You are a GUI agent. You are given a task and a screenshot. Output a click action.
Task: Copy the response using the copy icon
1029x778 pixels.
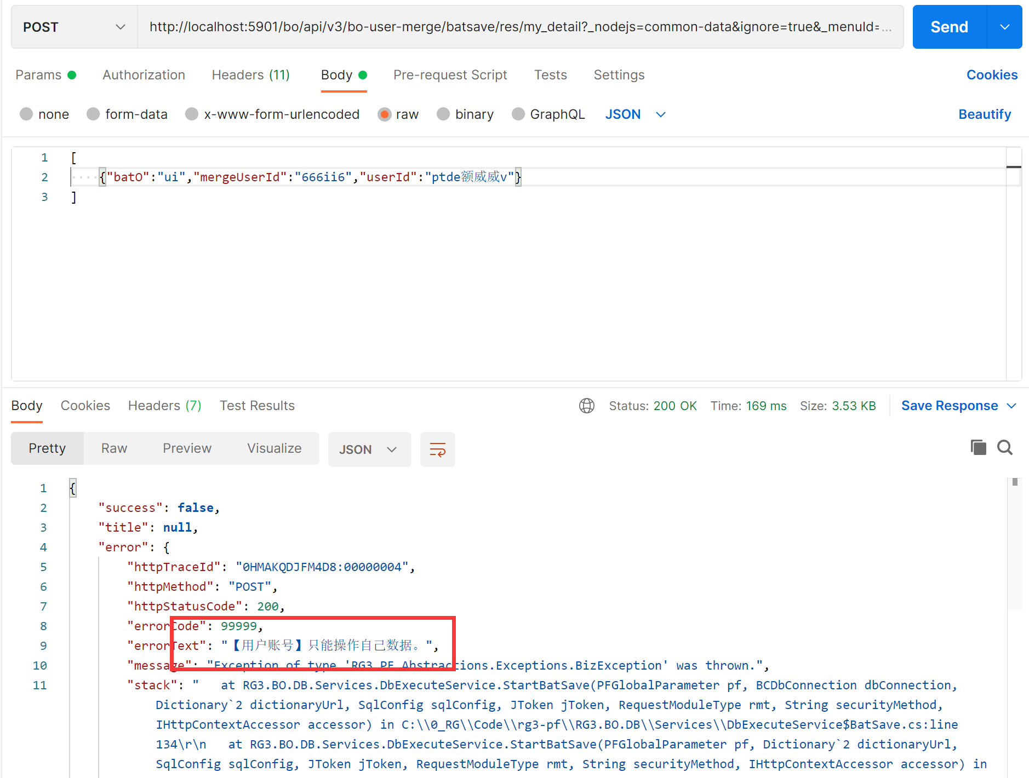tap(978, 447)
